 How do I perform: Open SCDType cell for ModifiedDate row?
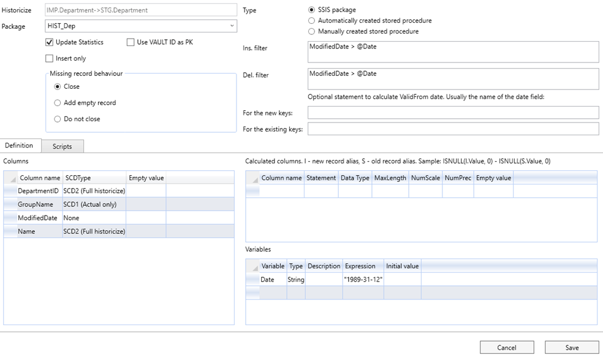[x=94, y=218]
